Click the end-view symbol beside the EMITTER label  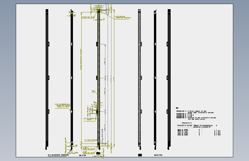coord(98,153)
